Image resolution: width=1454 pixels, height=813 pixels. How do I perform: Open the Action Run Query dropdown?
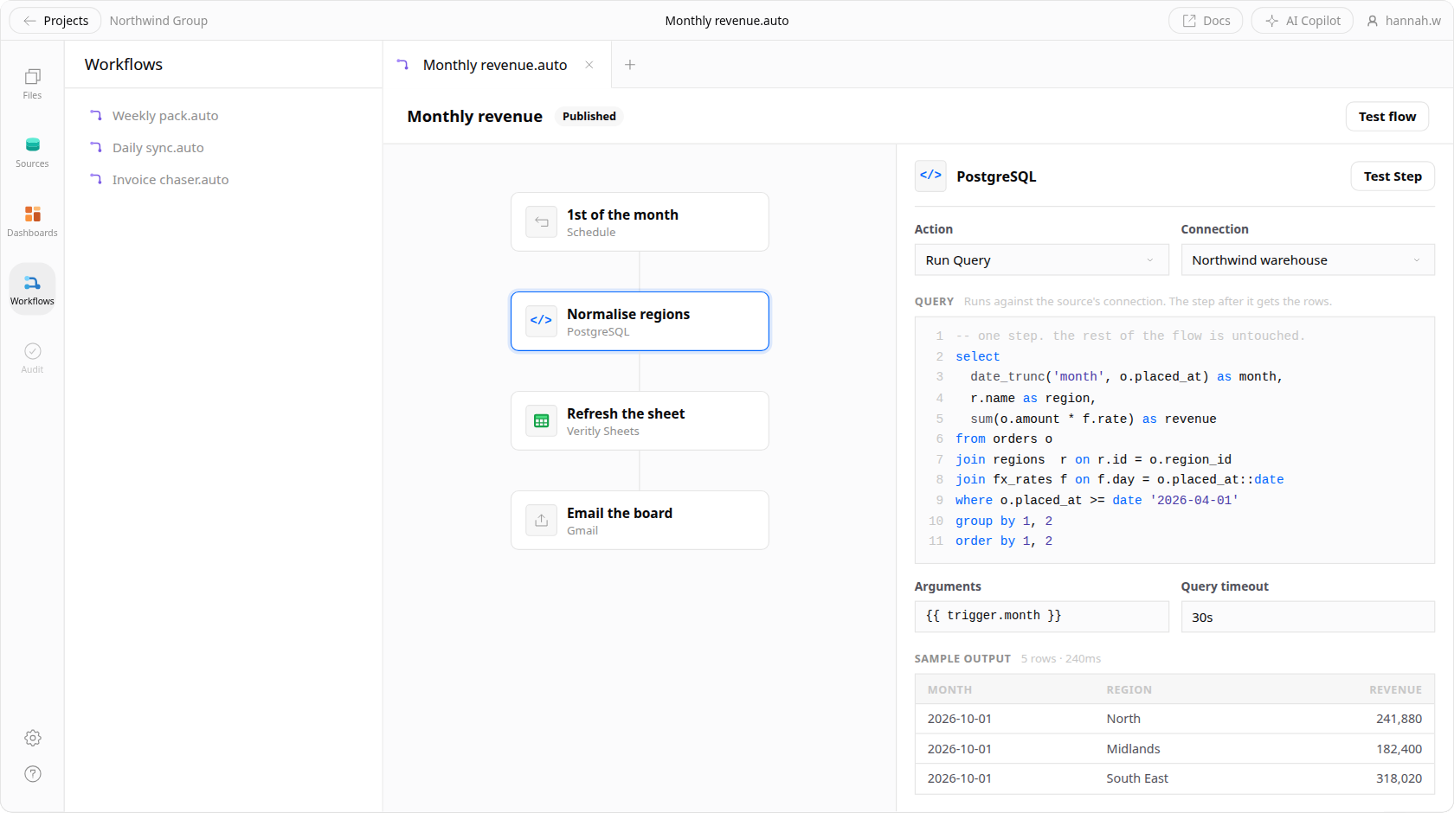pyautogui.click(x=1041, y=260)
